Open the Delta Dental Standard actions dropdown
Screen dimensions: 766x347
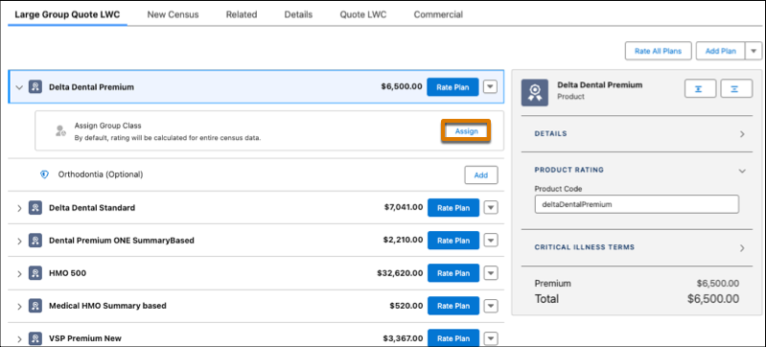pos(491,208)
